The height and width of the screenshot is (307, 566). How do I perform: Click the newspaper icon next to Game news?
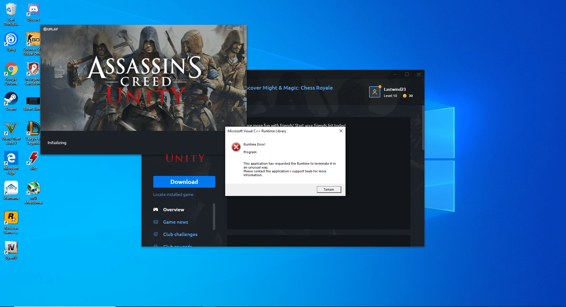[156, 222]
